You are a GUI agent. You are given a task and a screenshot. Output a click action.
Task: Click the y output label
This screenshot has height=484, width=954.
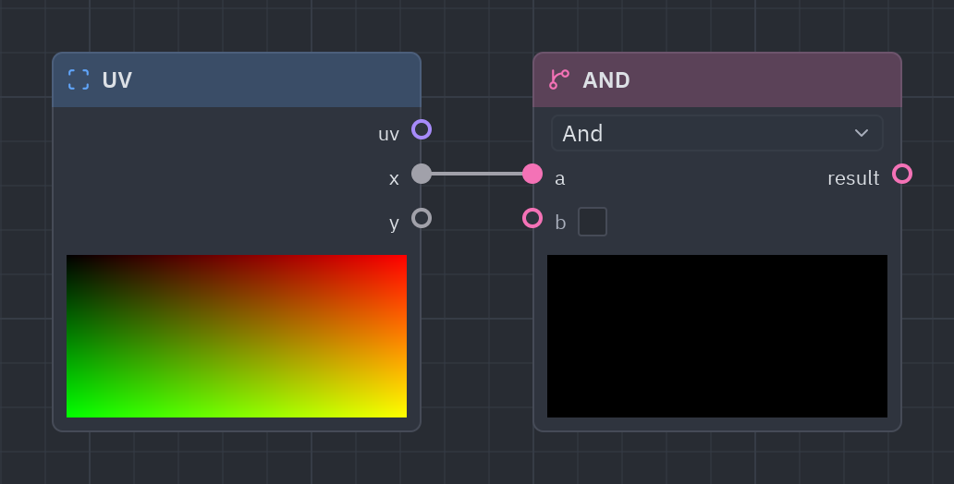click(x=394, y=224)
